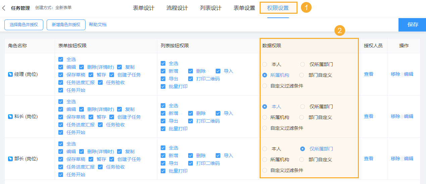
Task: Click 查看 in the 部长 row
Action: [369, 159]
